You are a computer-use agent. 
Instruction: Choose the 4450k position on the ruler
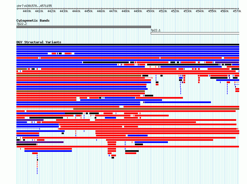pos(89,11)
